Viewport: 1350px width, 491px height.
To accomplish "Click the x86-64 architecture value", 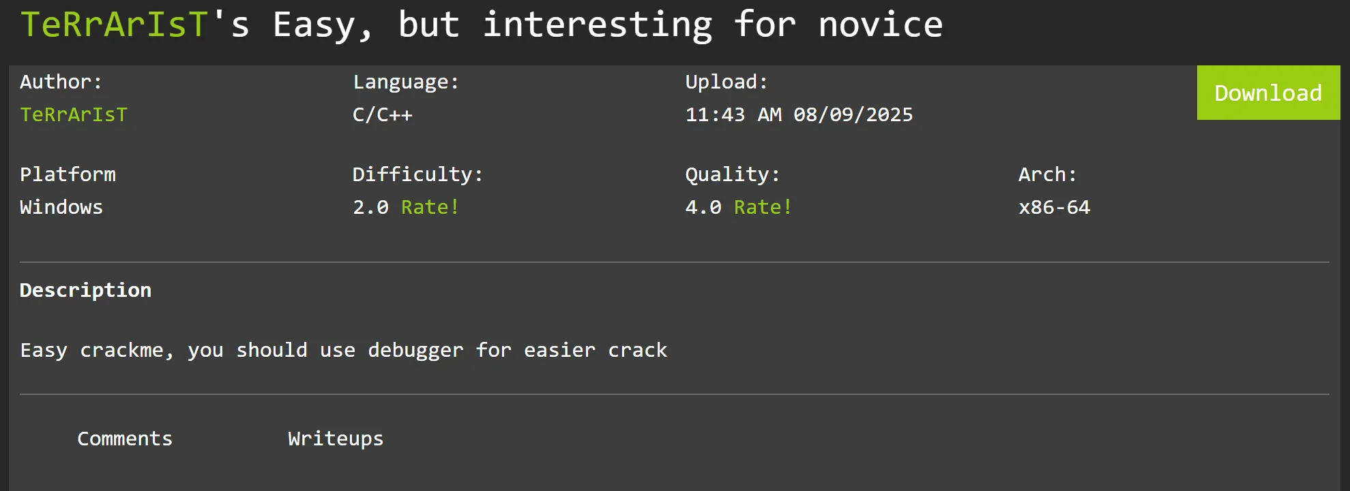I will coord(1054,207).
